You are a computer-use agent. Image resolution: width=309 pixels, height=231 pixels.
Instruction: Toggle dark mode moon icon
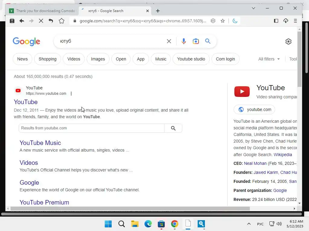[235, 21]
